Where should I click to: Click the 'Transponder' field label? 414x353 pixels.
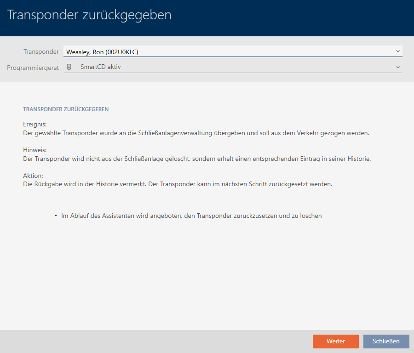coord(41,52)
